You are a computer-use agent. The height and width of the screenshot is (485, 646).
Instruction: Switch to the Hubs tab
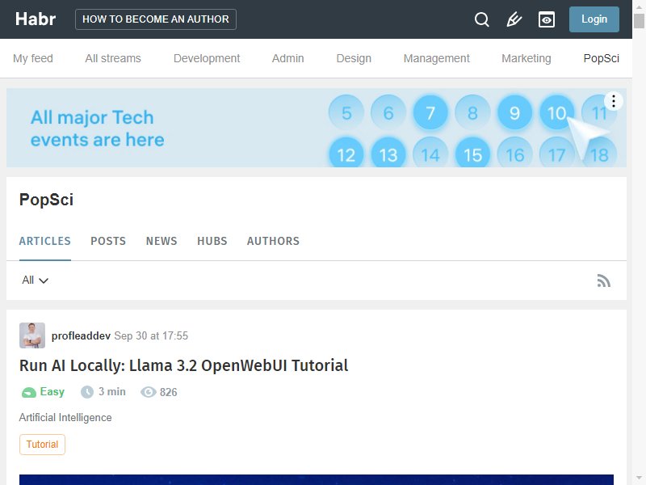coord(212,241)
